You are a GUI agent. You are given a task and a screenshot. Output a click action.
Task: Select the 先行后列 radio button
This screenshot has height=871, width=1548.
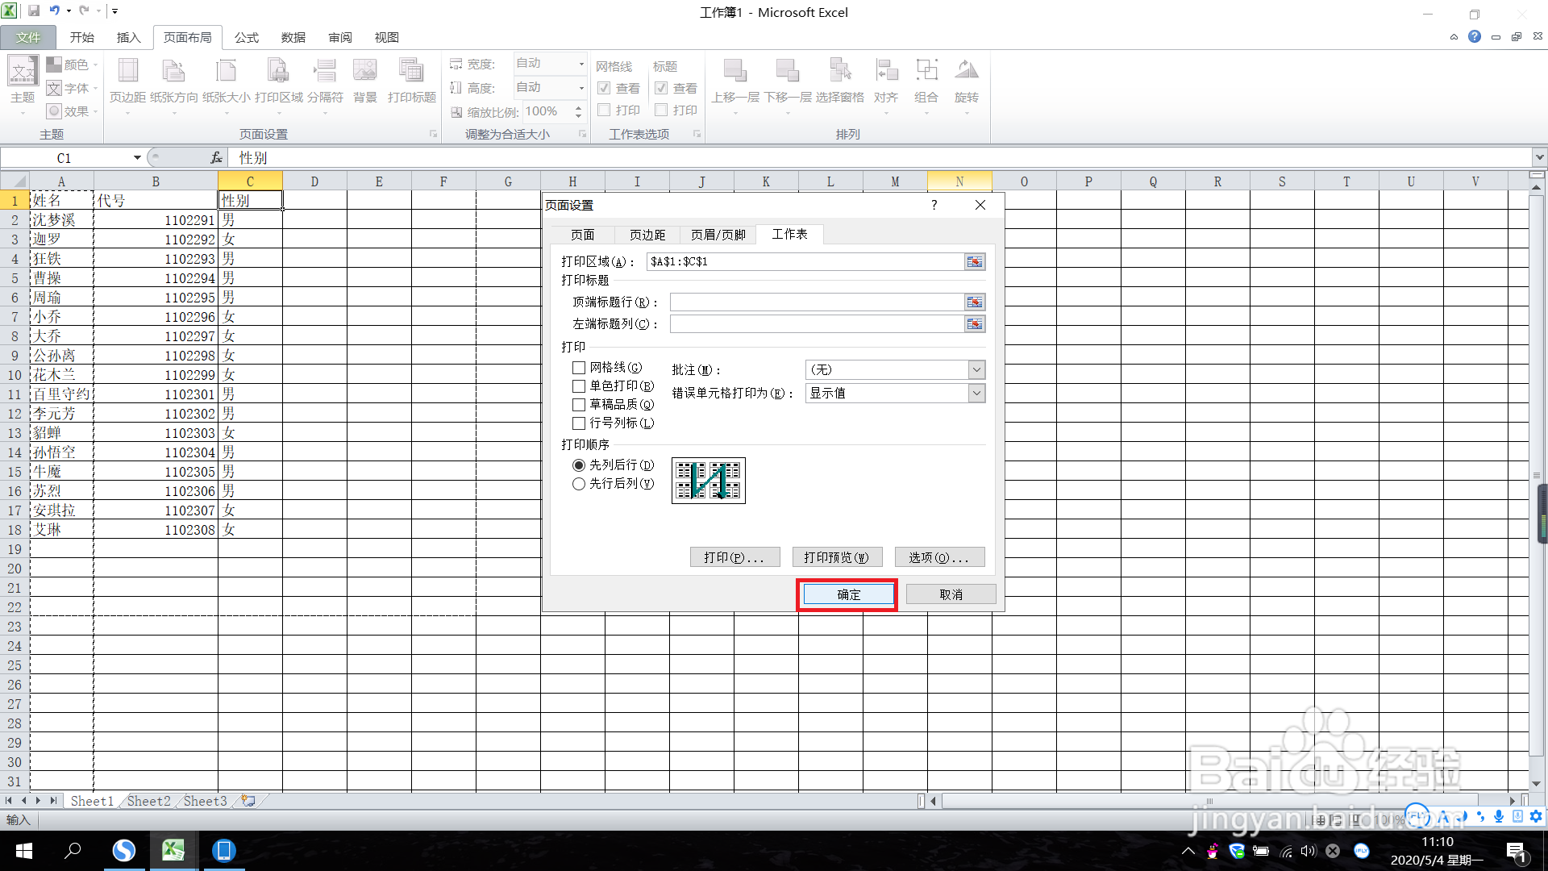[578, 483]
